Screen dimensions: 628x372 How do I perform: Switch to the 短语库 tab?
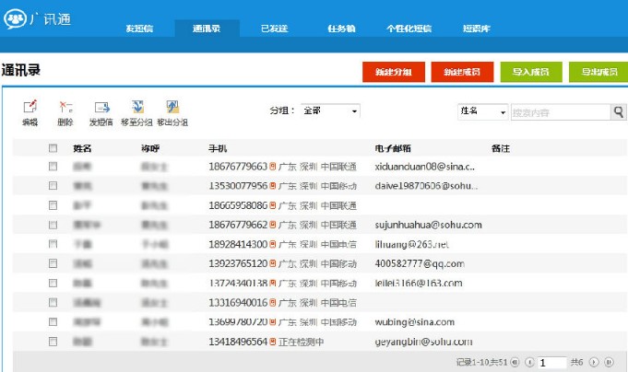click(477, 29)
